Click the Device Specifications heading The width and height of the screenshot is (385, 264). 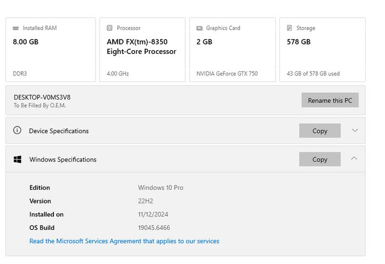(x=59, y=131)
